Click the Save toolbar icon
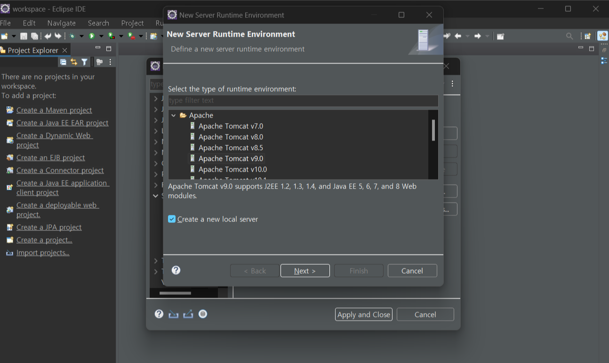The width and height of the screenshot is (609, 363). [x=24, y=36]
